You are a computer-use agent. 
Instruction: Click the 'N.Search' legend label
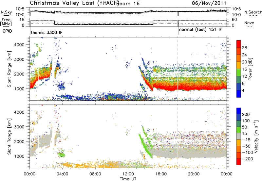253,12
